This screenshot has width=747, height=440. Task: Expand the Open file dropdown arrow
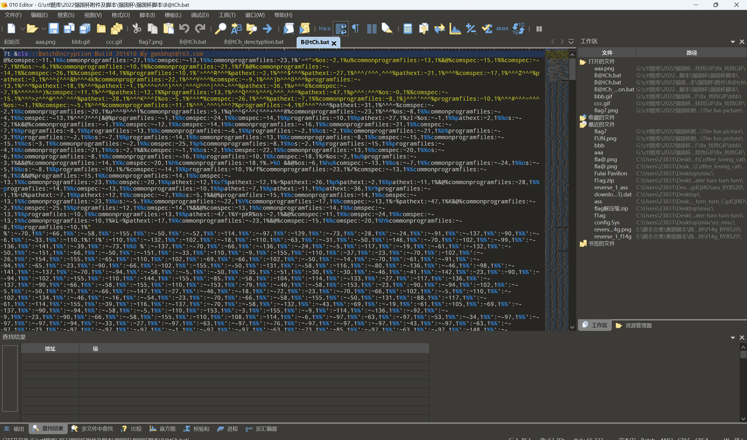coord(43,29)
